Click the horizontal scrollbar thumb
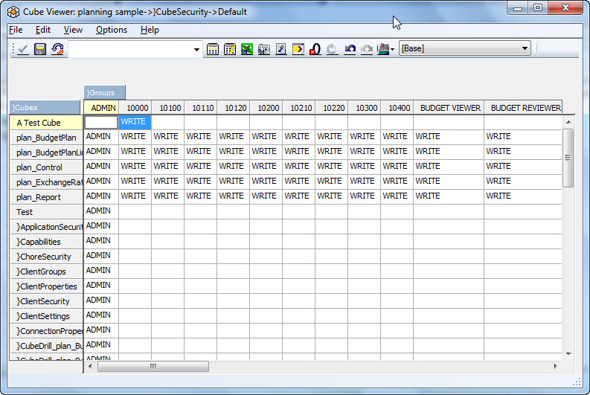This screenshot has width=590, height=395. pos(153,366)
